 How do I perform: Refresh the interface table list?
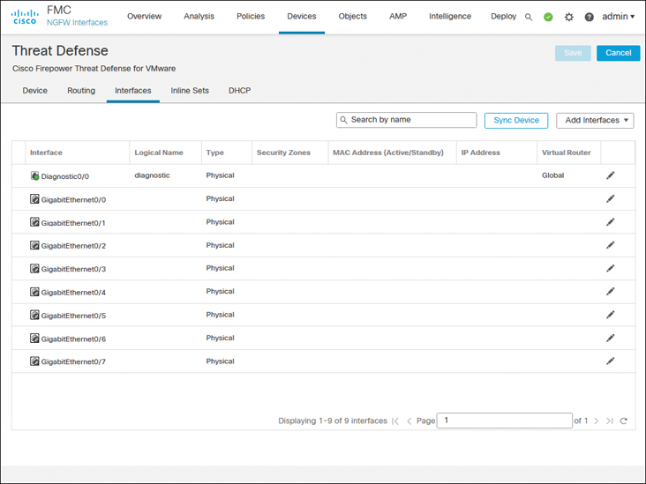[x=623, y=421]
